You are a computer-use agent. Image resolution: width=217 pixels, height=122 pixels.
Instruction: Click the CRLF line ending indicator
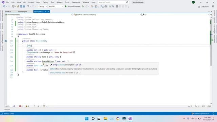209,106
